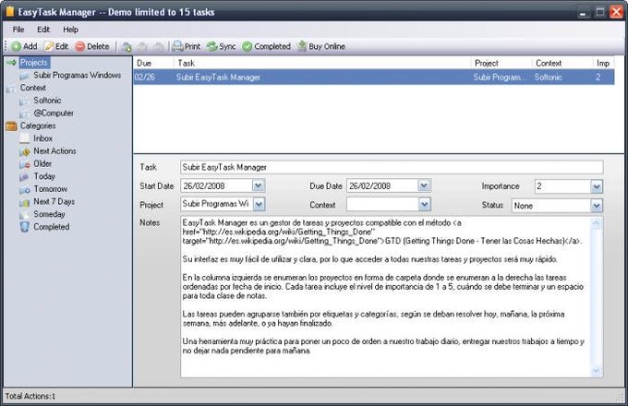Click the Next Actions clock icon
The height and width of the screenshot is (406, 628).
tap(25, 151)
